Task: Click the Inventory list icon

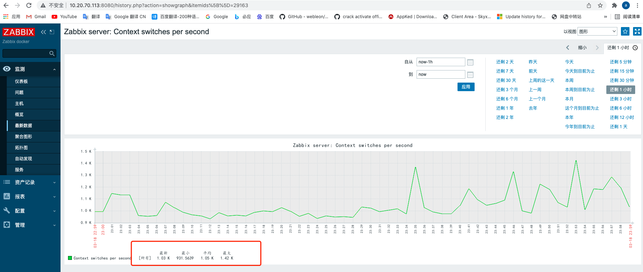Action: click(x=7, y=182)
